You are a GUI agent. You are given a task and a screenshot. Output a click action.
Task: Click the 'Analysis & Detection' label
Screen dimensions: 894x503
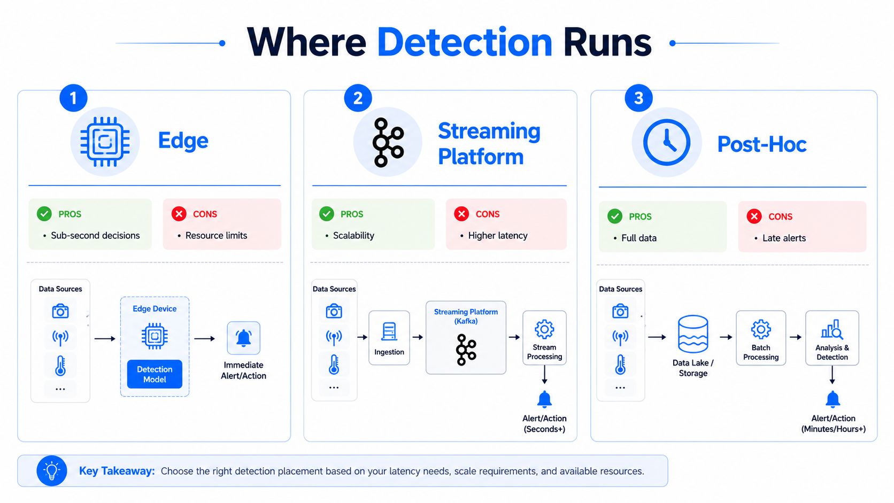point(832,353)
